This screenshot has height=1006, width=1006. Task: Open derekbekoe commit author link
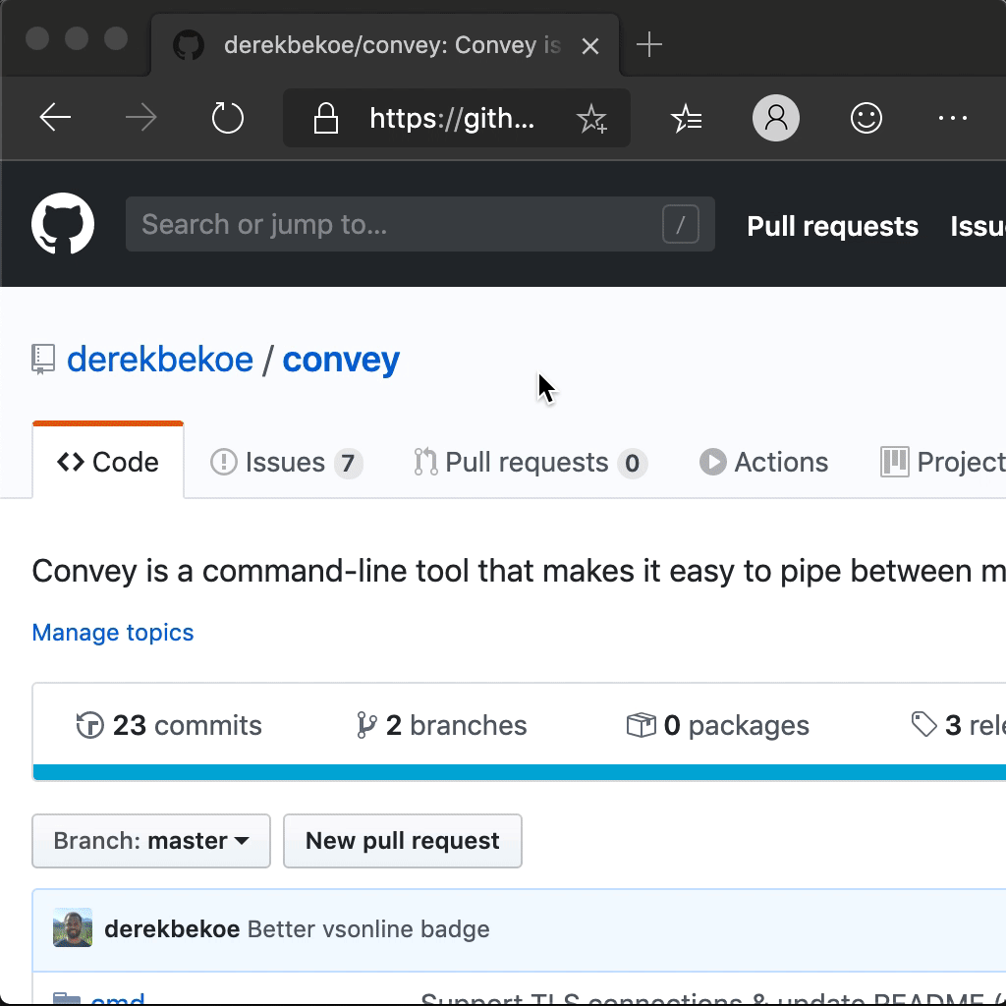coord(172,929)
